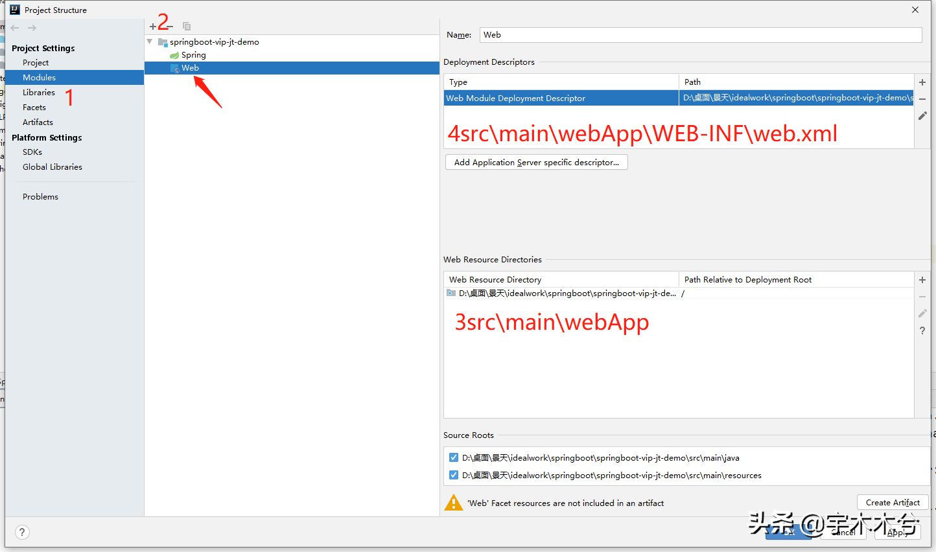Close the Project Structure dialog

(x=915, y=10)
